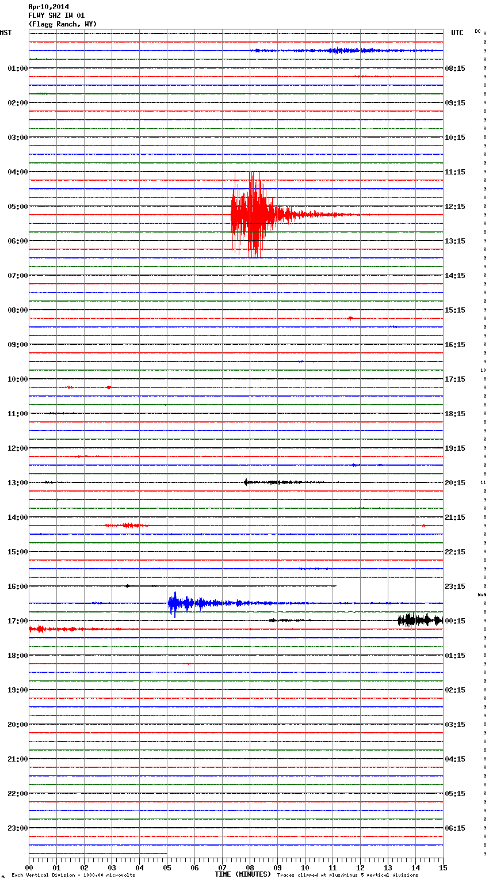Viewport: 489px width, 883px height.
Task: Click the MST timezone header
Action: [6, 33]
